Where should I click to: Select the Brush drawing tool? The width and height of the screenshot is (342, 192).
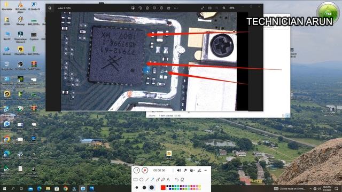tap(158, 180)
